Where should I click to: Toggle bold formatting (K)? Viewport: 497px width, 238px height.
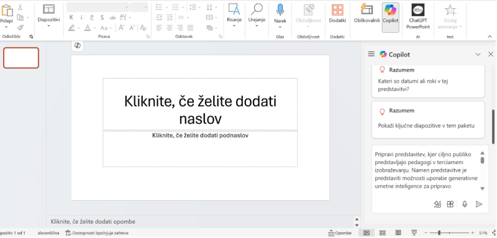71,17
